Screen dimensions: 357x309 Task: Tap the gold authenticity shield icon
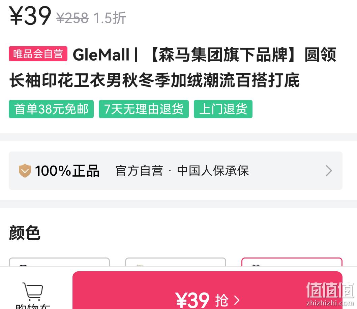pos(25,171)
